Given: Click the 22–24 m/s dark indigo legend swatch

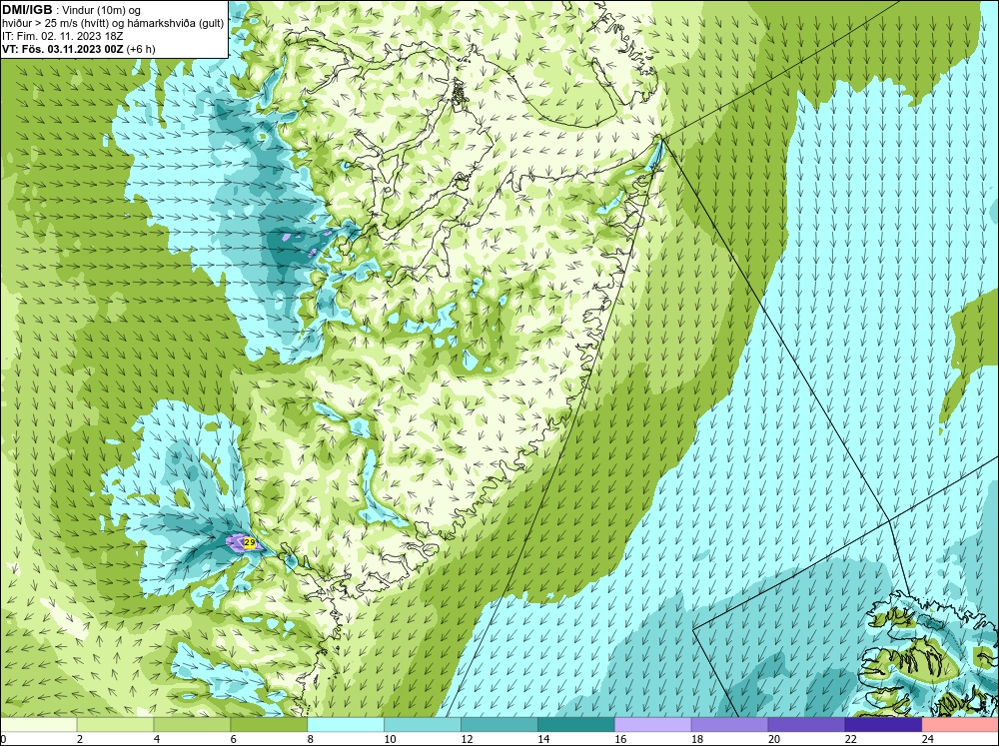Looking at the screenshot, I should [883, 726].
